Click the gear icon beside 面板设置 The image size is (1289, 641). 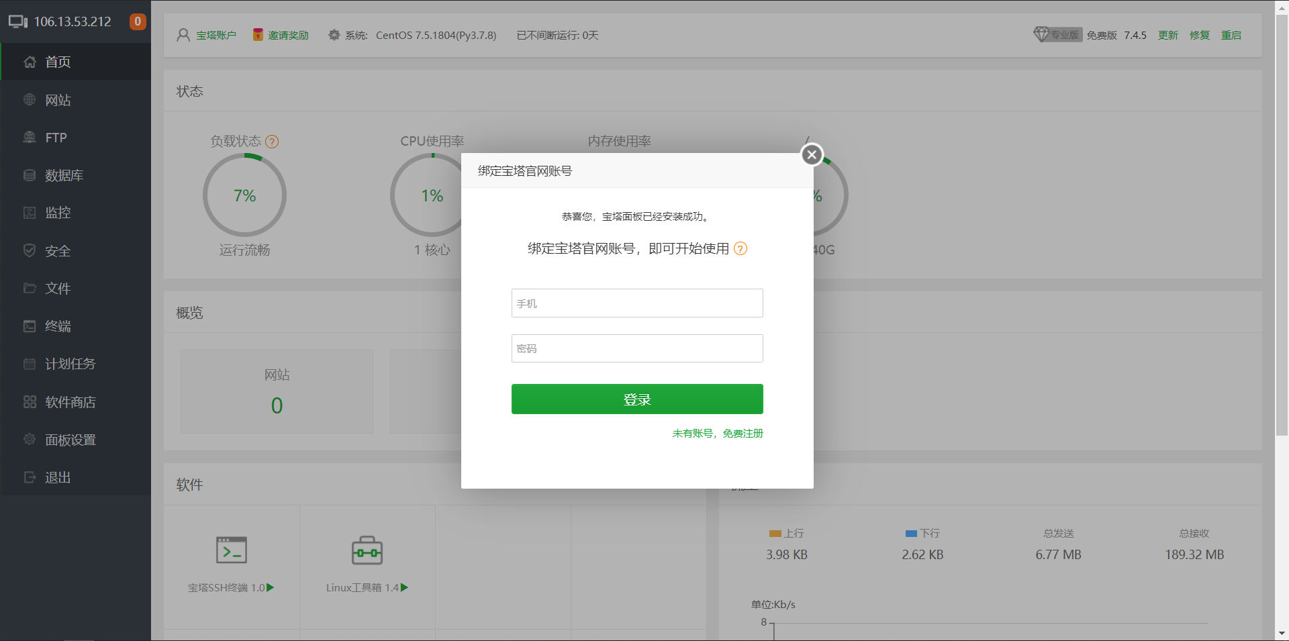(x=30, y=440)
